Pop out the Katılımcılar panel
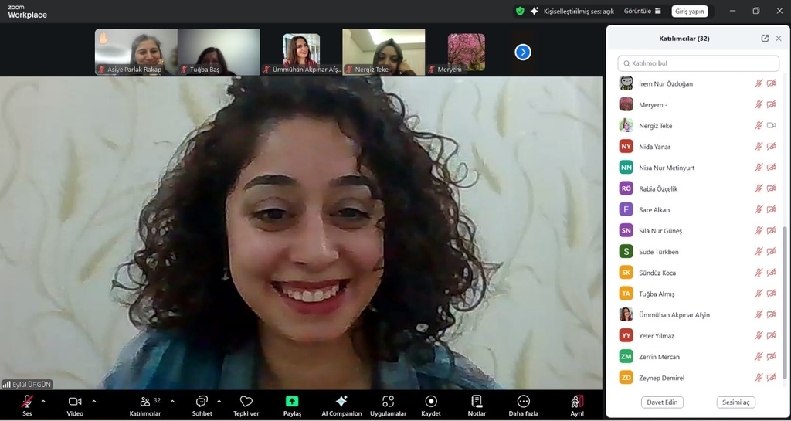Screen dimensions: 791x421 [765, 39]
